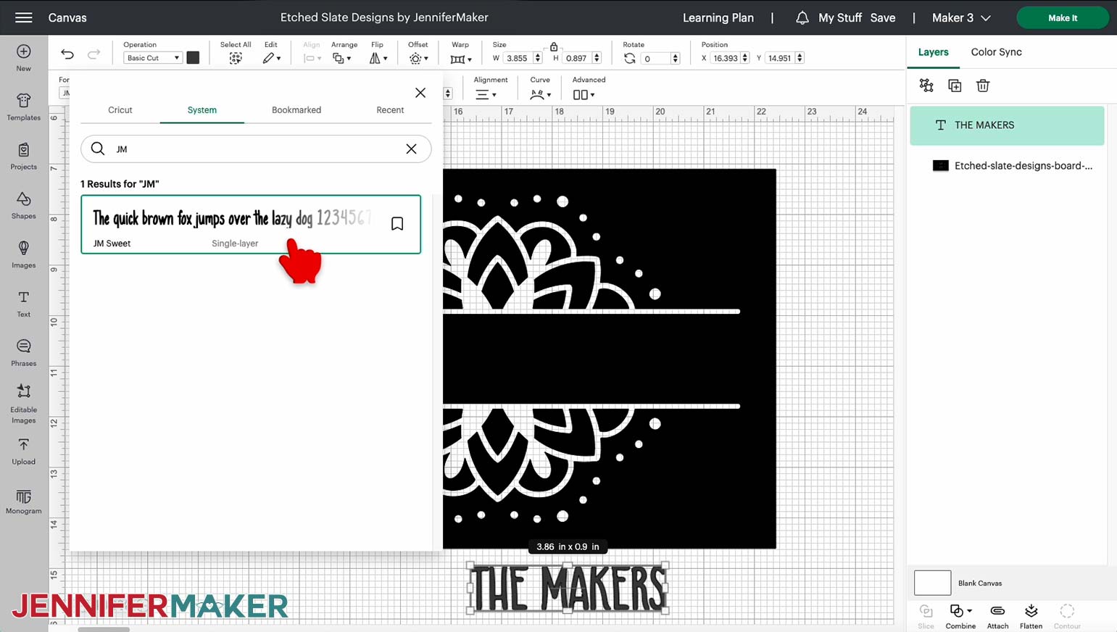Click the Y position field
The width and height of the screenshot is (1117, 632).
pos(780,58)
